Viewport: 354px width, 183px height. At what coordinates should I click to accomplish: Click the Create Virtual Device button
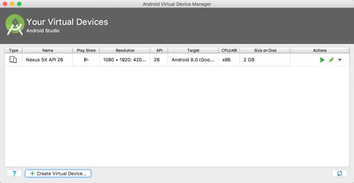tap(58, 173)
